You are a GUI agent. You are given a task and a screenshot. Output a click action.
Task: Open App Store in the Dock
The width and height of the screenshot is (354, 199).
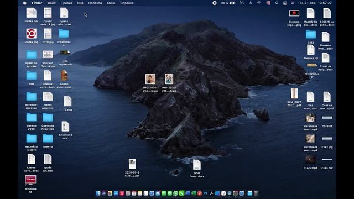coord(116,193)
